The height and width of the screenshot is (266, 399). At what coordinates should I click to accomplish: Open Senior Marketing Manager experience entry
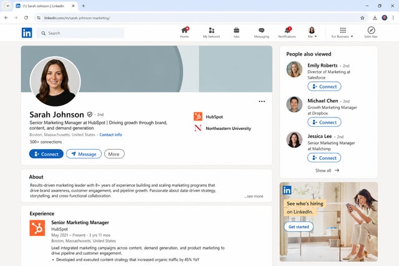pos(80,222)
